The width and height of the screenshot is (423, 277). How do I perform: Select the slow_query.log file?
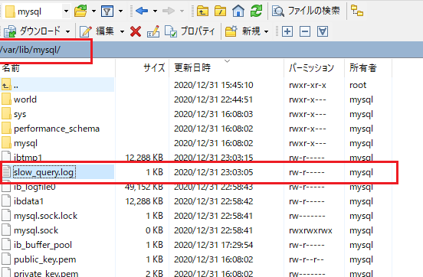click(x=44, y=172)
